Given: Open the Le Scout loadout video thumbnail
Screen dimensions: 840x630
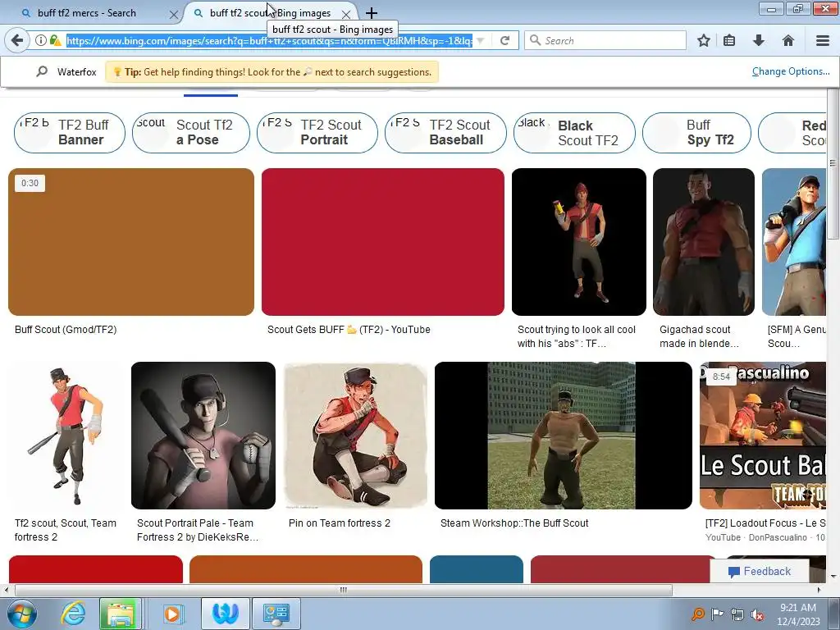Looking at the screenshot, I should (763, 435).
